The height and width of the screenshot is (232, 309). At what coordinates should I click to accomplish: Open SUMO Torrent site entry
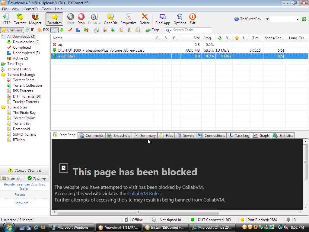(x=24, y=134)
